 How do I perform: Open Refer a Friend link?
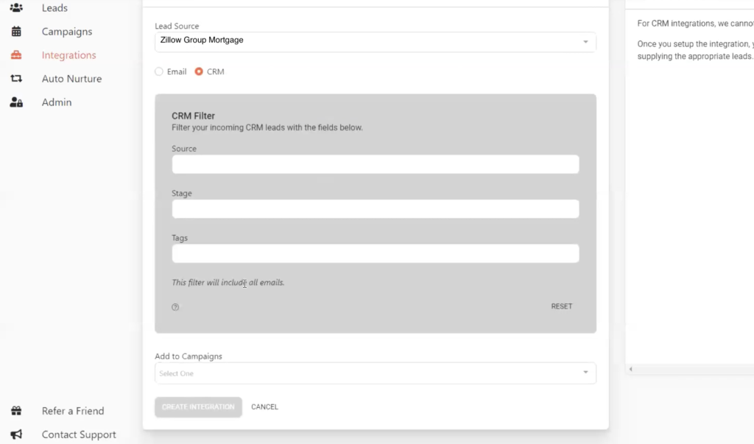coord(73,411)
